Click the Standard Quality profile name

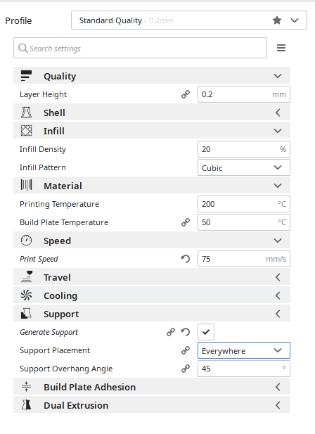110,20
